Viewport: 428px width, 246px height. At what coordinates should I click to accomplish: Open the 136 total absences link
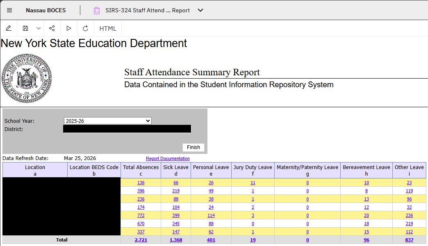pos(141,183)
